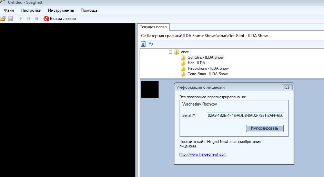Click the open file folder icon

click(3, 19)
